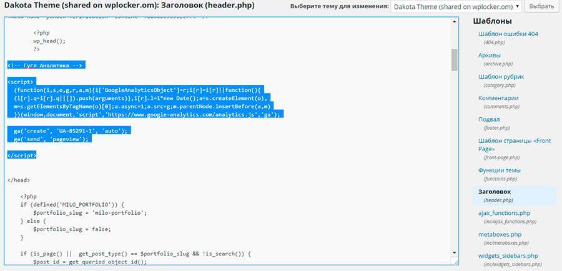Click the (inc/metaboxes.php) path label

(506, 243)
